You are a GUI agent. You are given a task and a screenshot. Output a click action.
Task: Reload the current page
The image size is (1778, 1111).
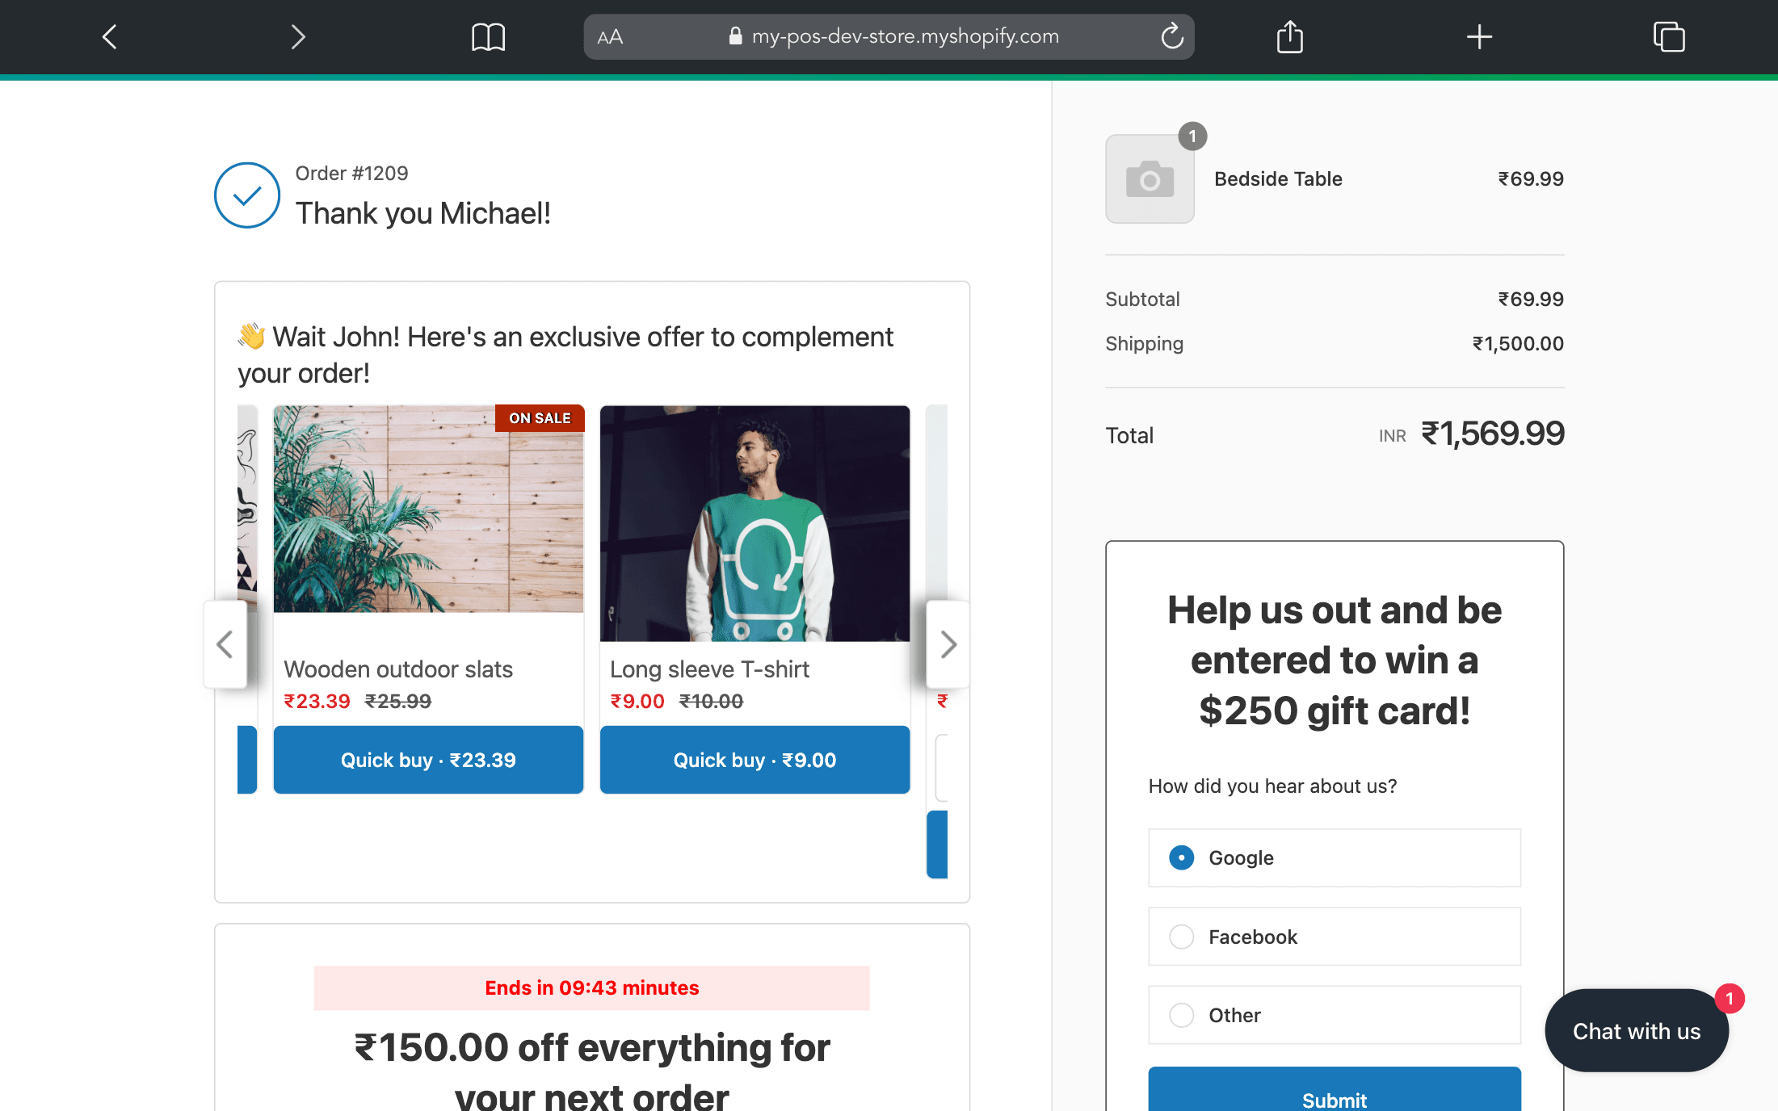tap(1172, 36)
